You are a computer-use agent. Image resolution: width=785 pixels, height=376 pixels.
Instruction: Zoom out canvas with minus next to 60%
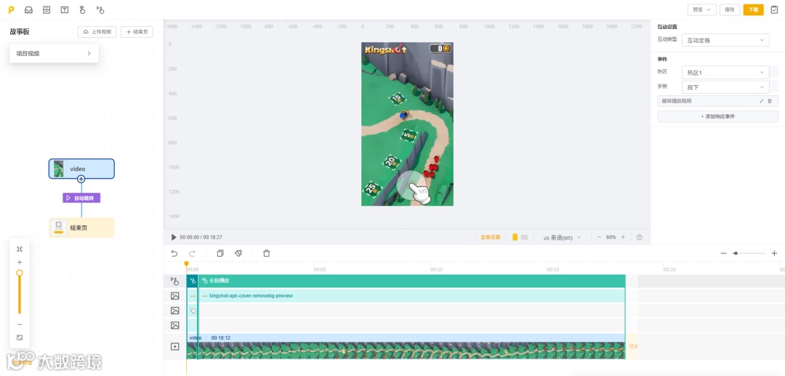599,237
